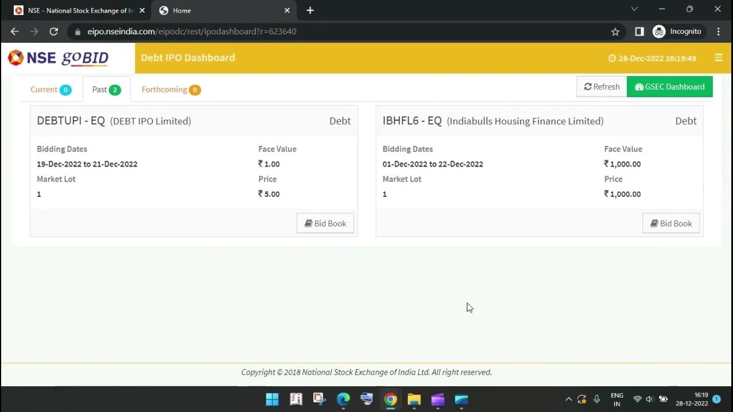Open ENG IN language switcher

pos(617,399)
